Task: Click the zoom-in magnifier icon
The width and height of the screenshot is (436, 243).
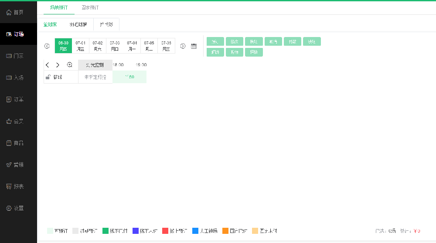Action: coord(69,65)
